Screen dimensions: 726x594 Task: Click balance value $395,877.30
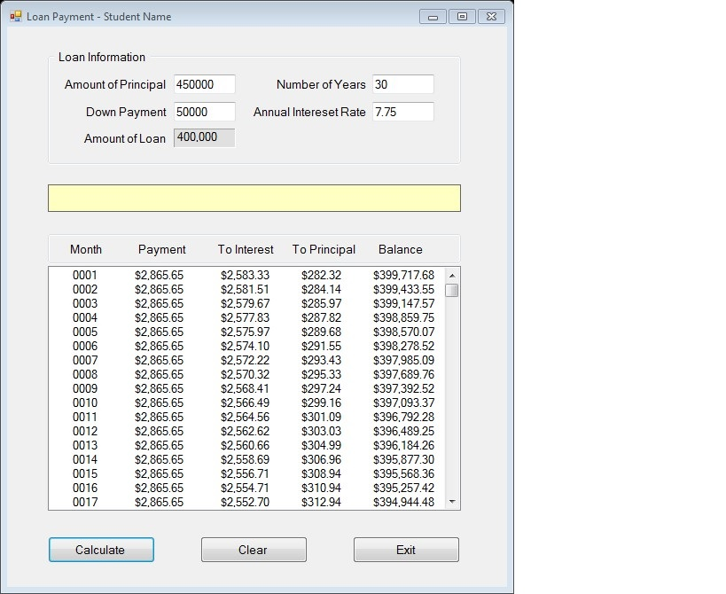[403, 459]
